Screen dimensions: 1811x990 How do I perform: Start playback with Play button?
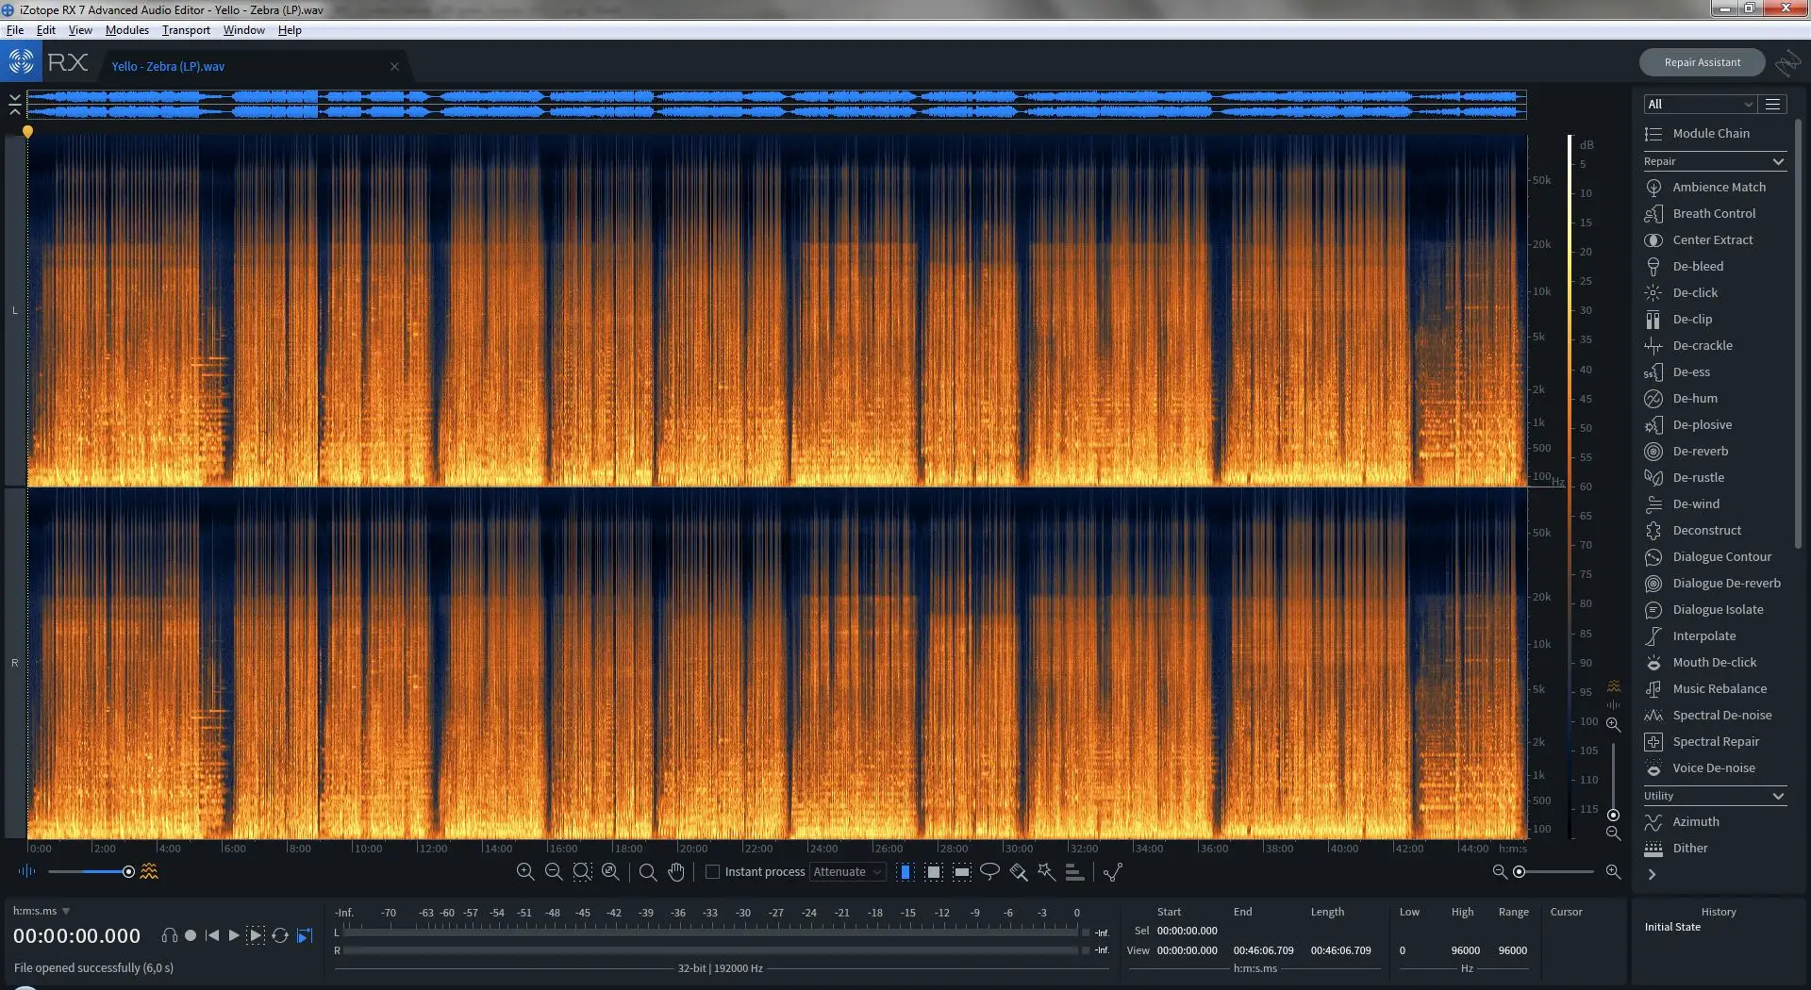[x=234, y=935]
